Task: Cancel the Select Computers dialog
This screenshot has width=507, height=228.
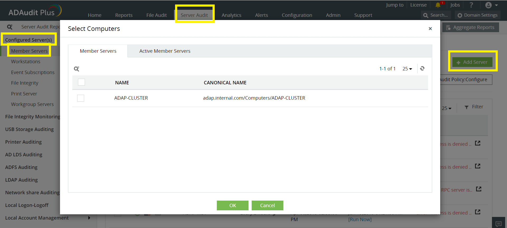Action: (x=267, y=206)
